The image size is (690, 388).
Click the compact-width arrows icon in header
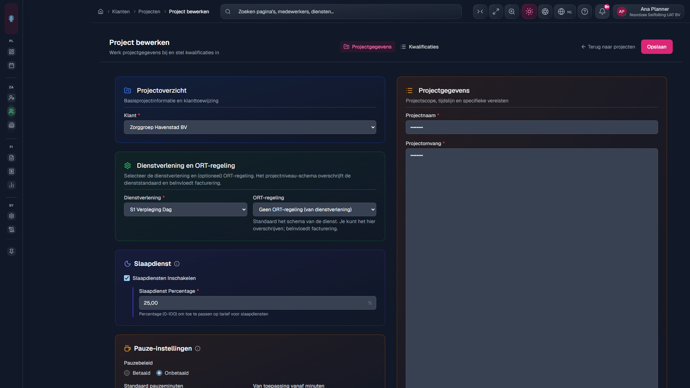tap(480, 11)
